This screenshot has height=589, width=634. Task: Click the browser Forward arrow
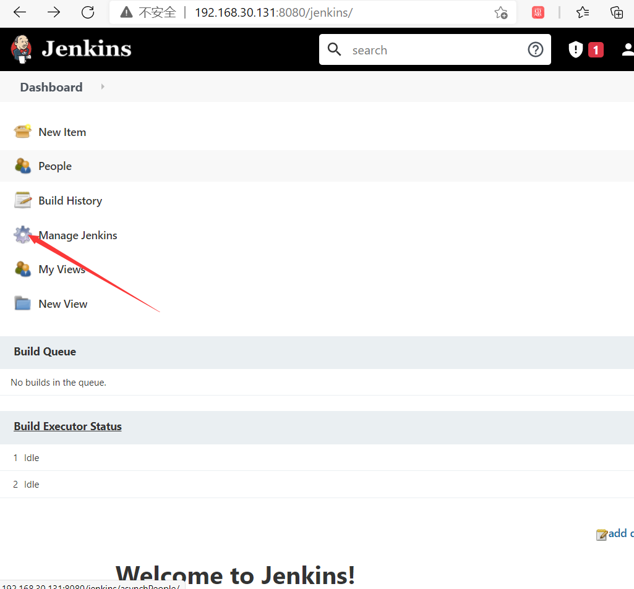(53, 12)
